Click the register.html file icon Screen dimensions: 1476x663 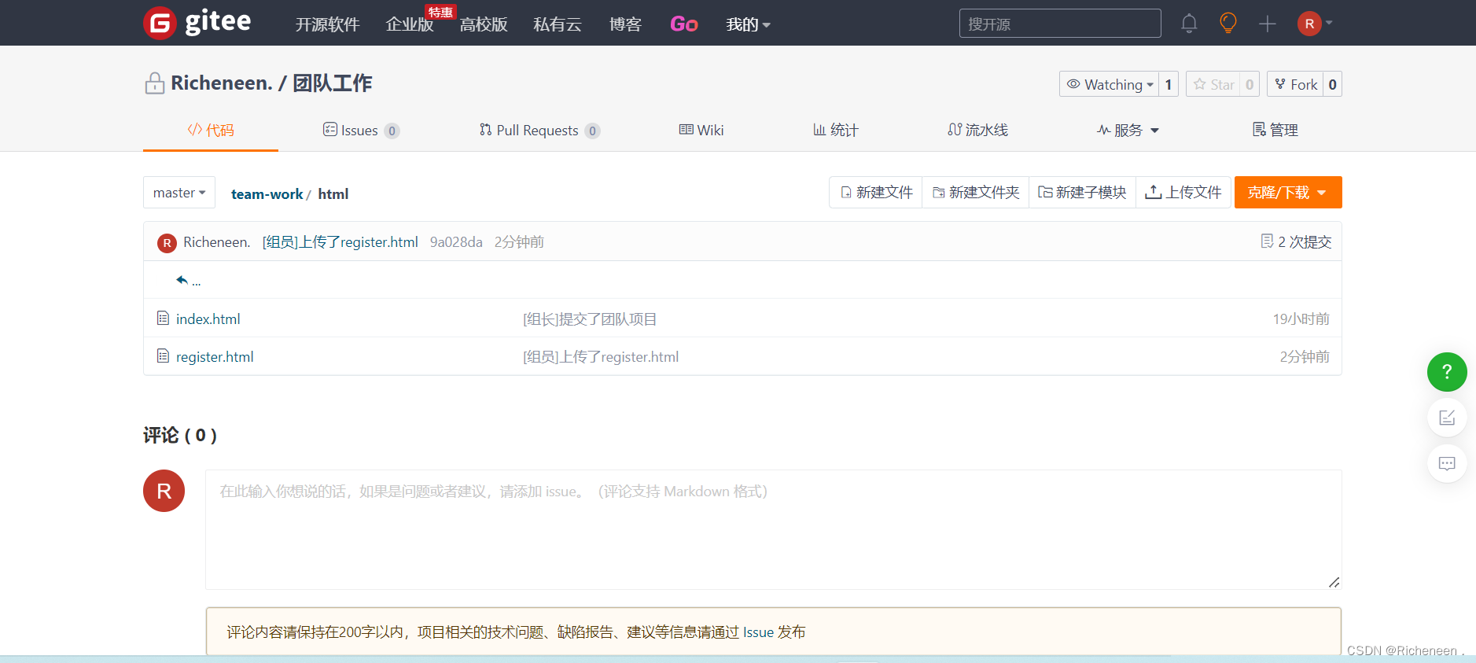164,355
